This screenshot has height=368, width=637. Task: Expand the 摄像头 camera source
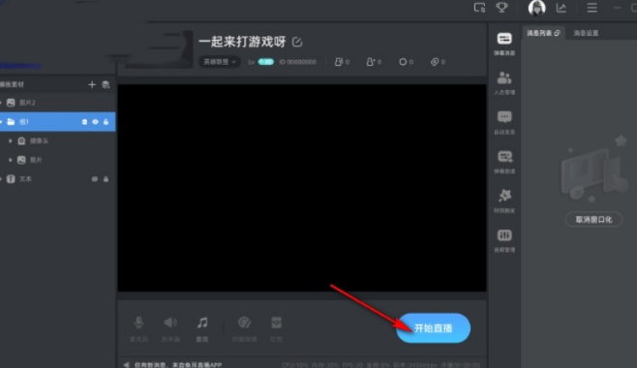click(x=10, y=141)
